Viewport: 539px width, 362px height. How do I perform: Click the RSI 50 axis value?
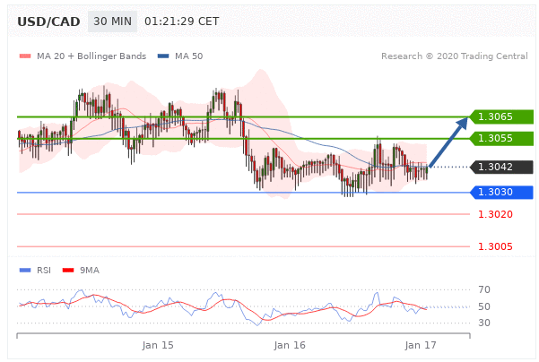click(484, 306)
